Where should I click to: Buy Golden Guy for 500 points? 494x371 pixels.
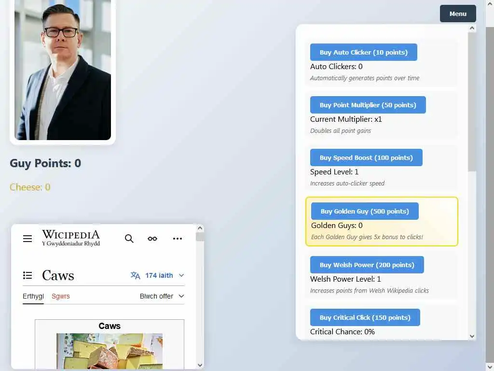pyautogui.click(x=365, y=212)
